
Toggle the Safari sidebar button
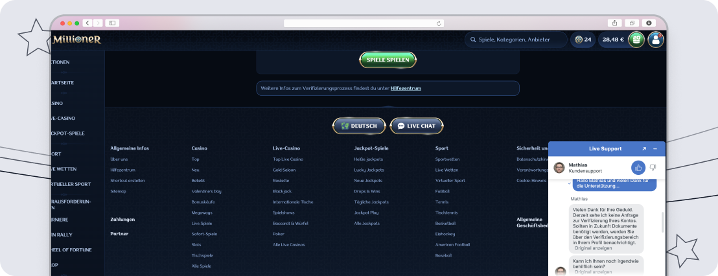[112, 23]
